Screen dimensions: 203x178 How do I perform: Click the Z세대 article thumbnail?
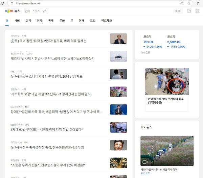(x=119, y=127)
